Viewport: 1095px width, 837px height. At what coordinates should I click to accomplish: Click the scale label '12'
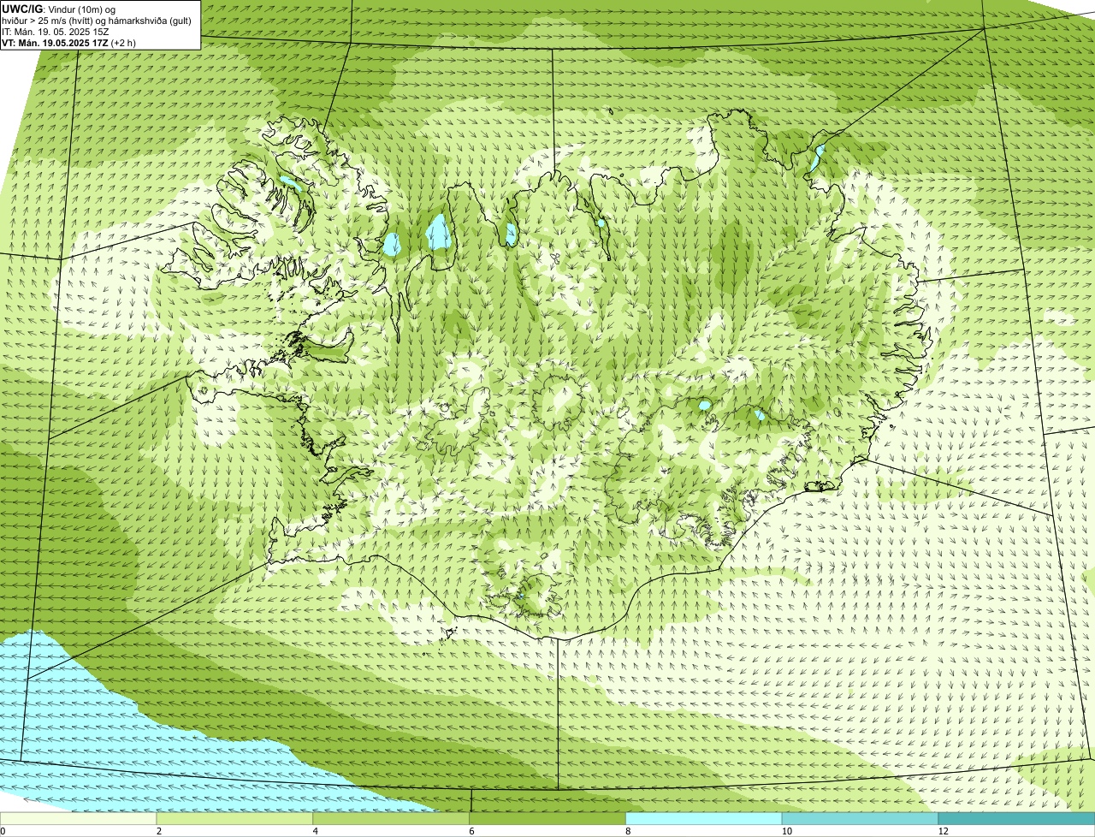pyautogui.click(x=942, y=831)
